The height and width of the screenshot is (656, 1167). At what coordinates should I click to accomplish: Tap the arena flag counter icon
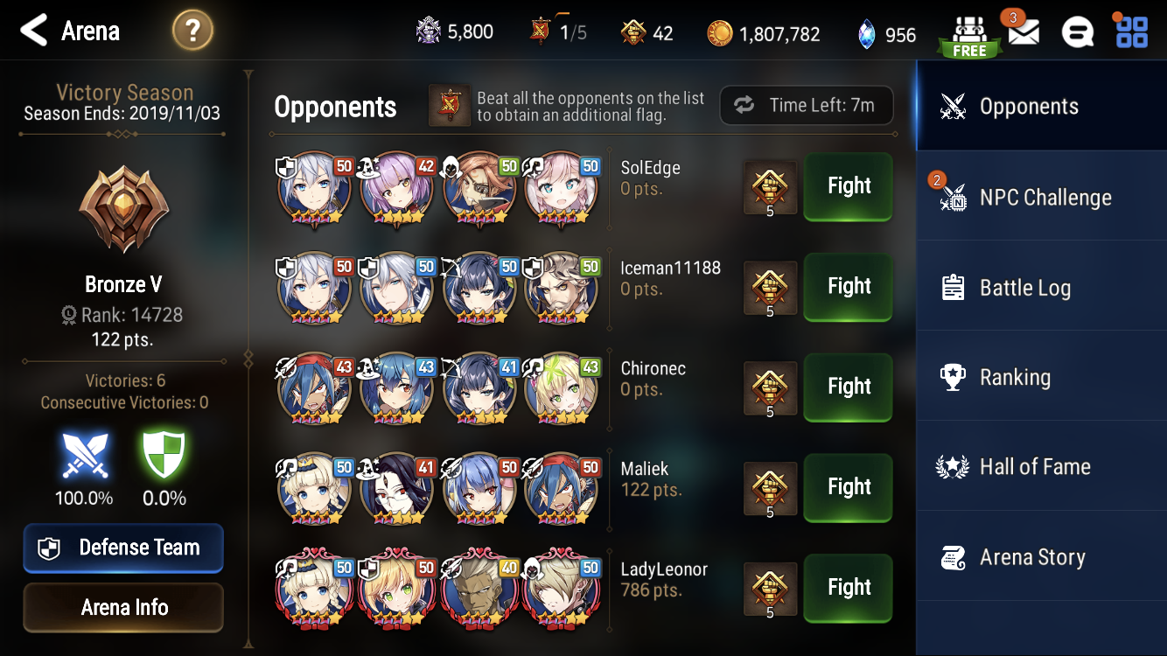click(542, 31)
